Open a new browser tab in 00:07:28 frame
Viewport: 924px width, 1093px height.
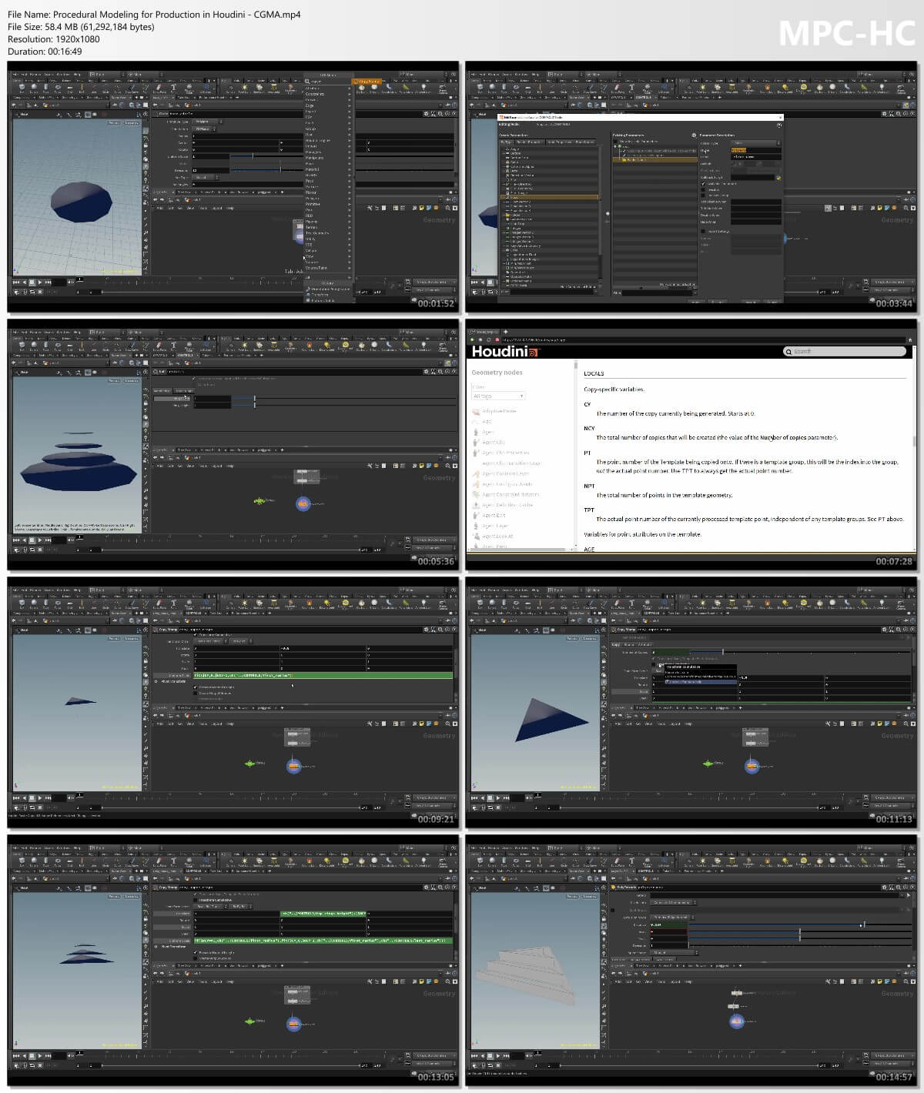(506, 332)
